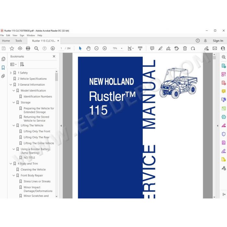Image resolution: width=227 pixels, height=227 pixels.
Task: Open Page Thumbnails panel icon
Action: pos(3,59)
